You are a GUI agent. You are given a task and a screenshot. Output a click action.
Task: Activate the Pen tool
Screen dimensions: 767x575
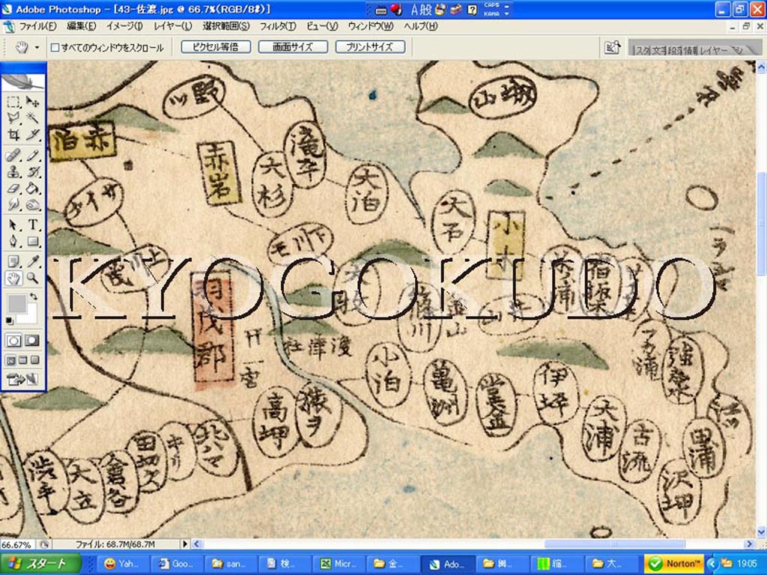(13, 242)
